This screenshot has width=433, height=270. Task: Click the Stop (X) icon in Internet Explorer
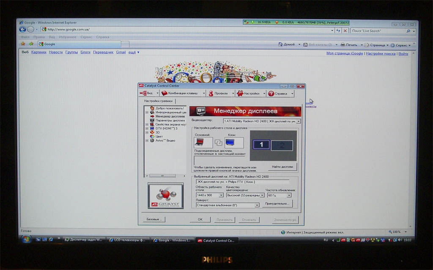click(345, 31)
